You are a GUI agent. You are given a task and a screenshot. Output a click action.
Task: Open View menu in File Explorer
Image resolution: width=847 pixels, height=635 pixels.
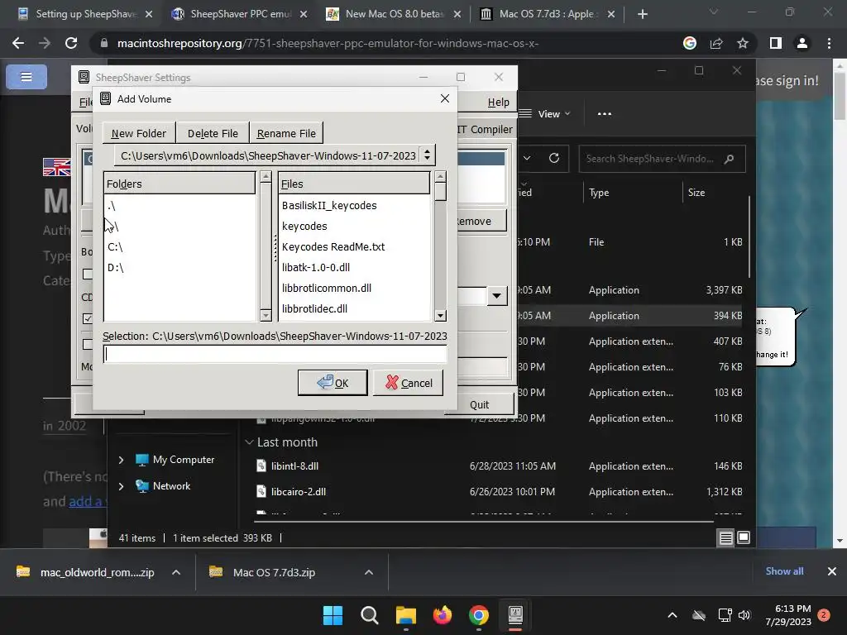pos(544,114)
